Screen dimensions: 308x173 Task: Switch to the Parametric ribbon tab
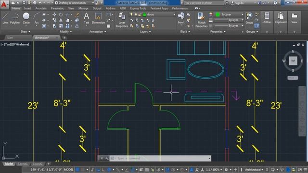coord(57,9)
